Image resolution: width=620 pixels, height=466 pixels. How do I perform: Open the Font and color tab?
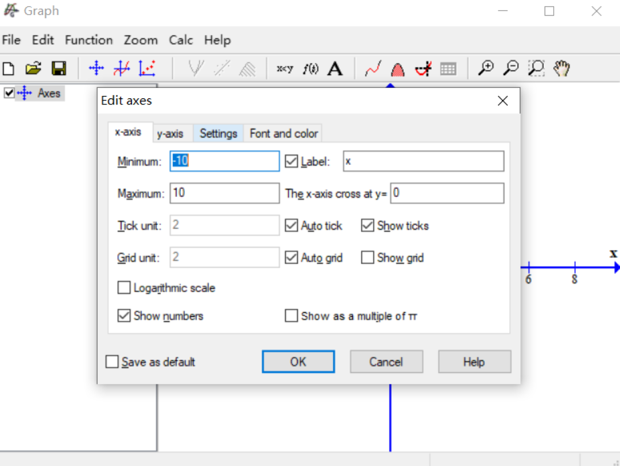tap(284, 134)
